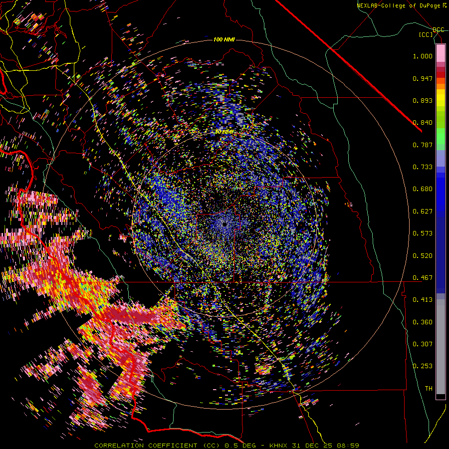
Task: Click the 0.520 color scale value
Action: (x=423, y=256)
